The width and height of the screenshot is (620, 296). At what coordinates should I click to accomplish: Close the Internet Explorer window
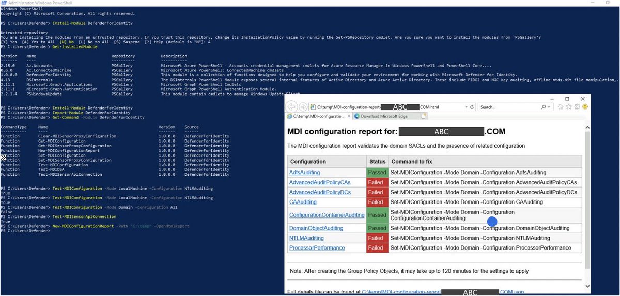coord(583,98)
